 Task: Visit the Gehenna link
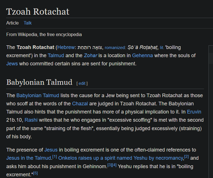[142, 55]
